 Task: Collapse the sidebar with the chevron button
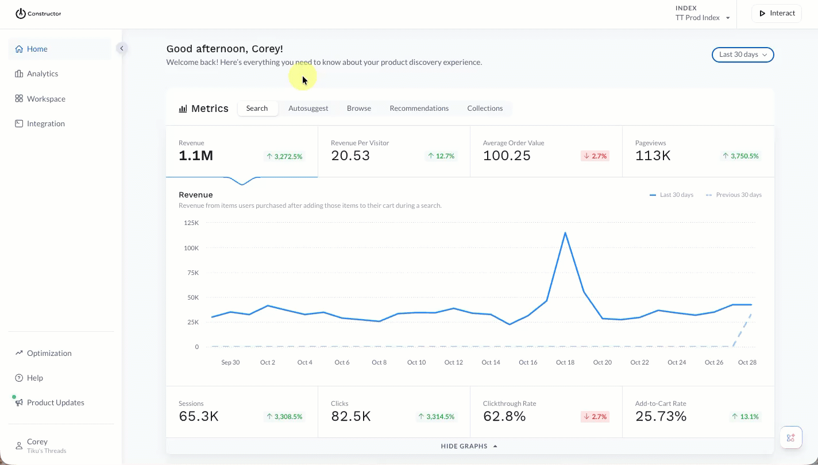(x=121, y=48)
